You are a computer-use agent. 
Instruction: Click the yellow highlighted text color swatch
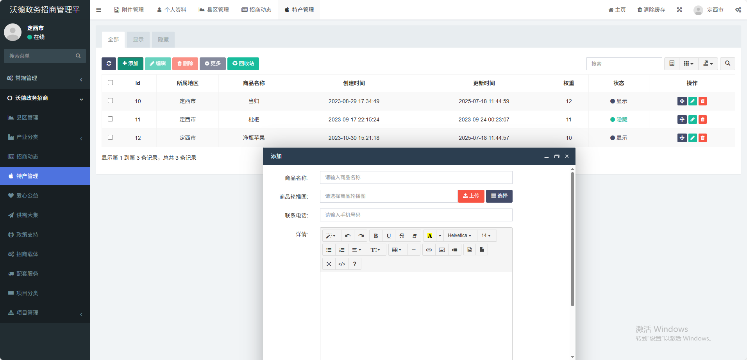point(429,236)
